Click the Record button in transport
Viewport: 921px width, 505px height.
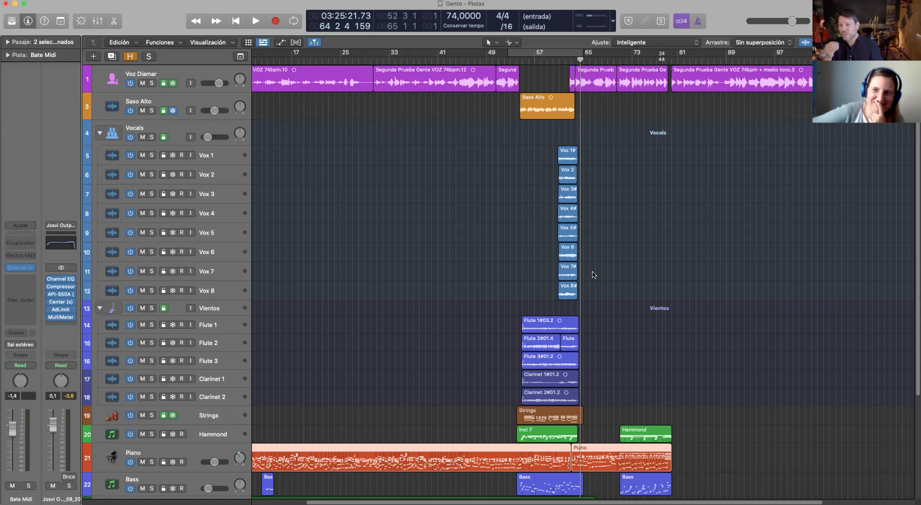275,21
